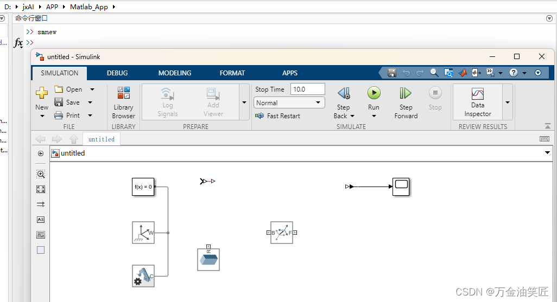Open the Help question mark icon

[514, 73]
